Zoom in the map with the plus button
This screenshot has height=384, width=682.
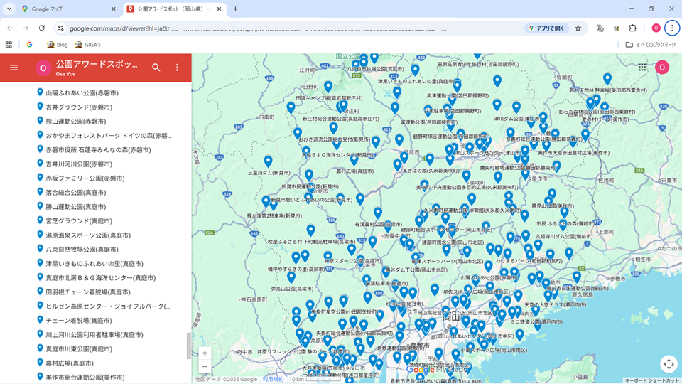[x=205, y=353]
